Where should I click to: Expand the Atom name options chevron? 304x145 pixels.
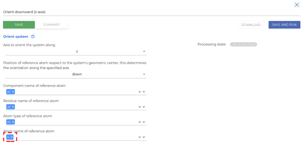pos(144,137)
